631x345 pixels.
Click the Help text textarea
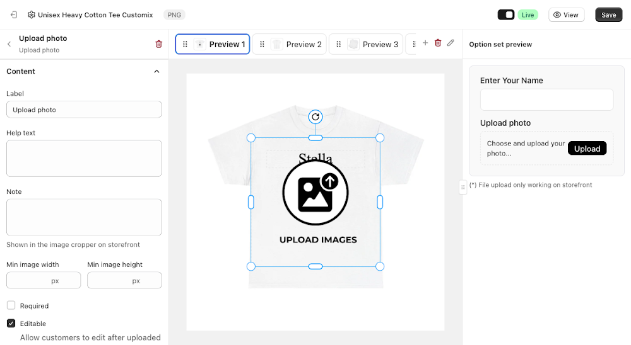84,158
